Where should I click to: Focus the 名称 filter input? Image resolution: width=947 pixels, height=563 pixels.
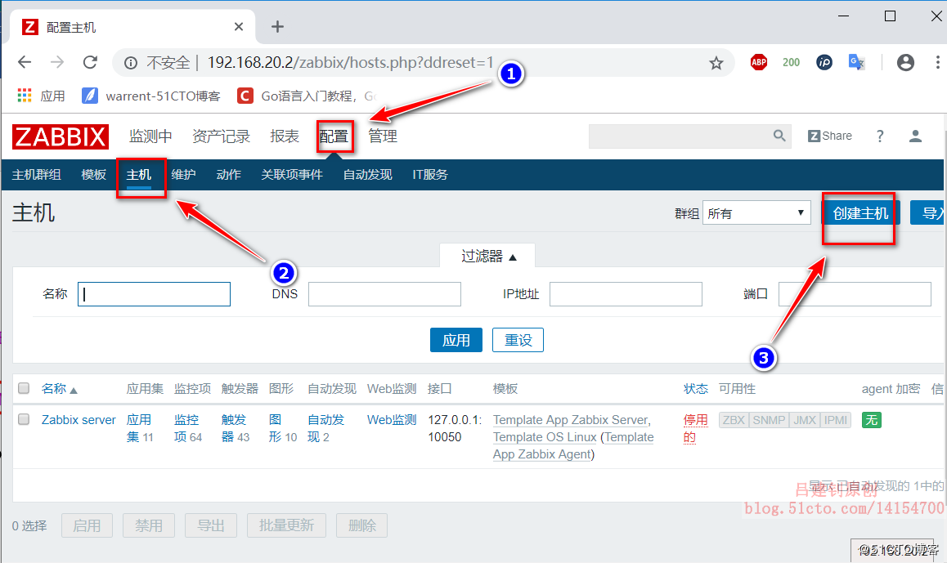point(154,294)
